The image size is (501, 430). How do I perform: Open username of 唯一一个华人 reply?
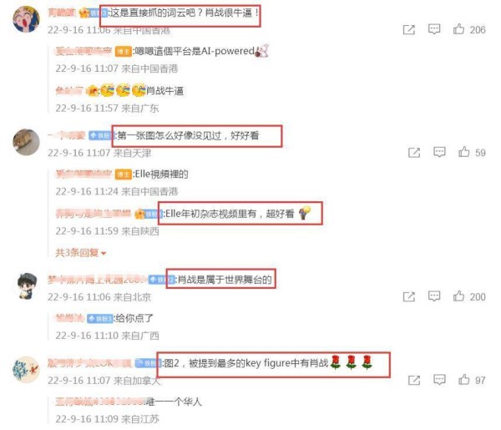pyautogui.click(x=101, y=402)
